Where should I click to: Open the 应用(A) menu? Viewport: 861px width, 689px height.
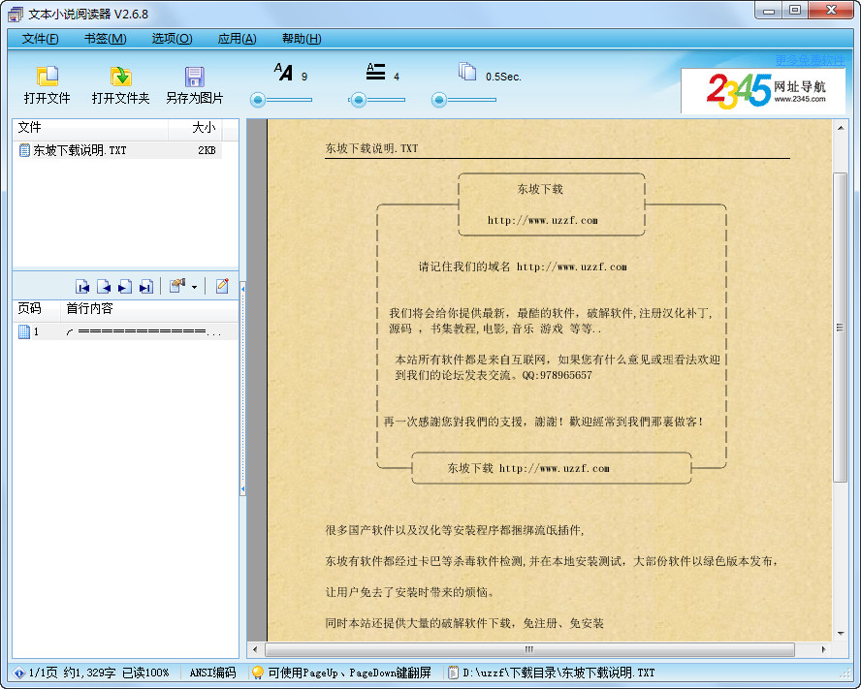[237, 39]
